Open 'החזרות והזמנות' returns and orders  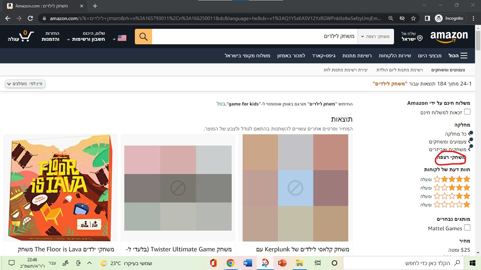[x=50, y=37]
